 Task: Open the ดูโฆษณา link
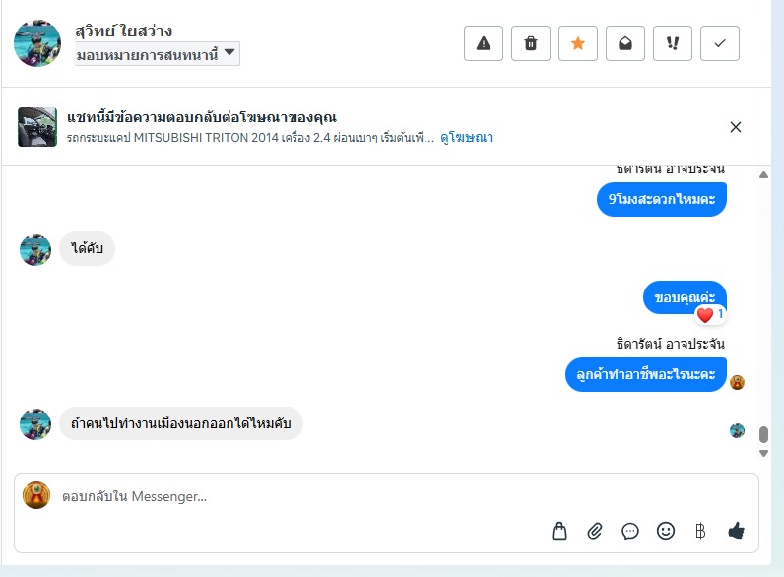[x=467, y=138]
